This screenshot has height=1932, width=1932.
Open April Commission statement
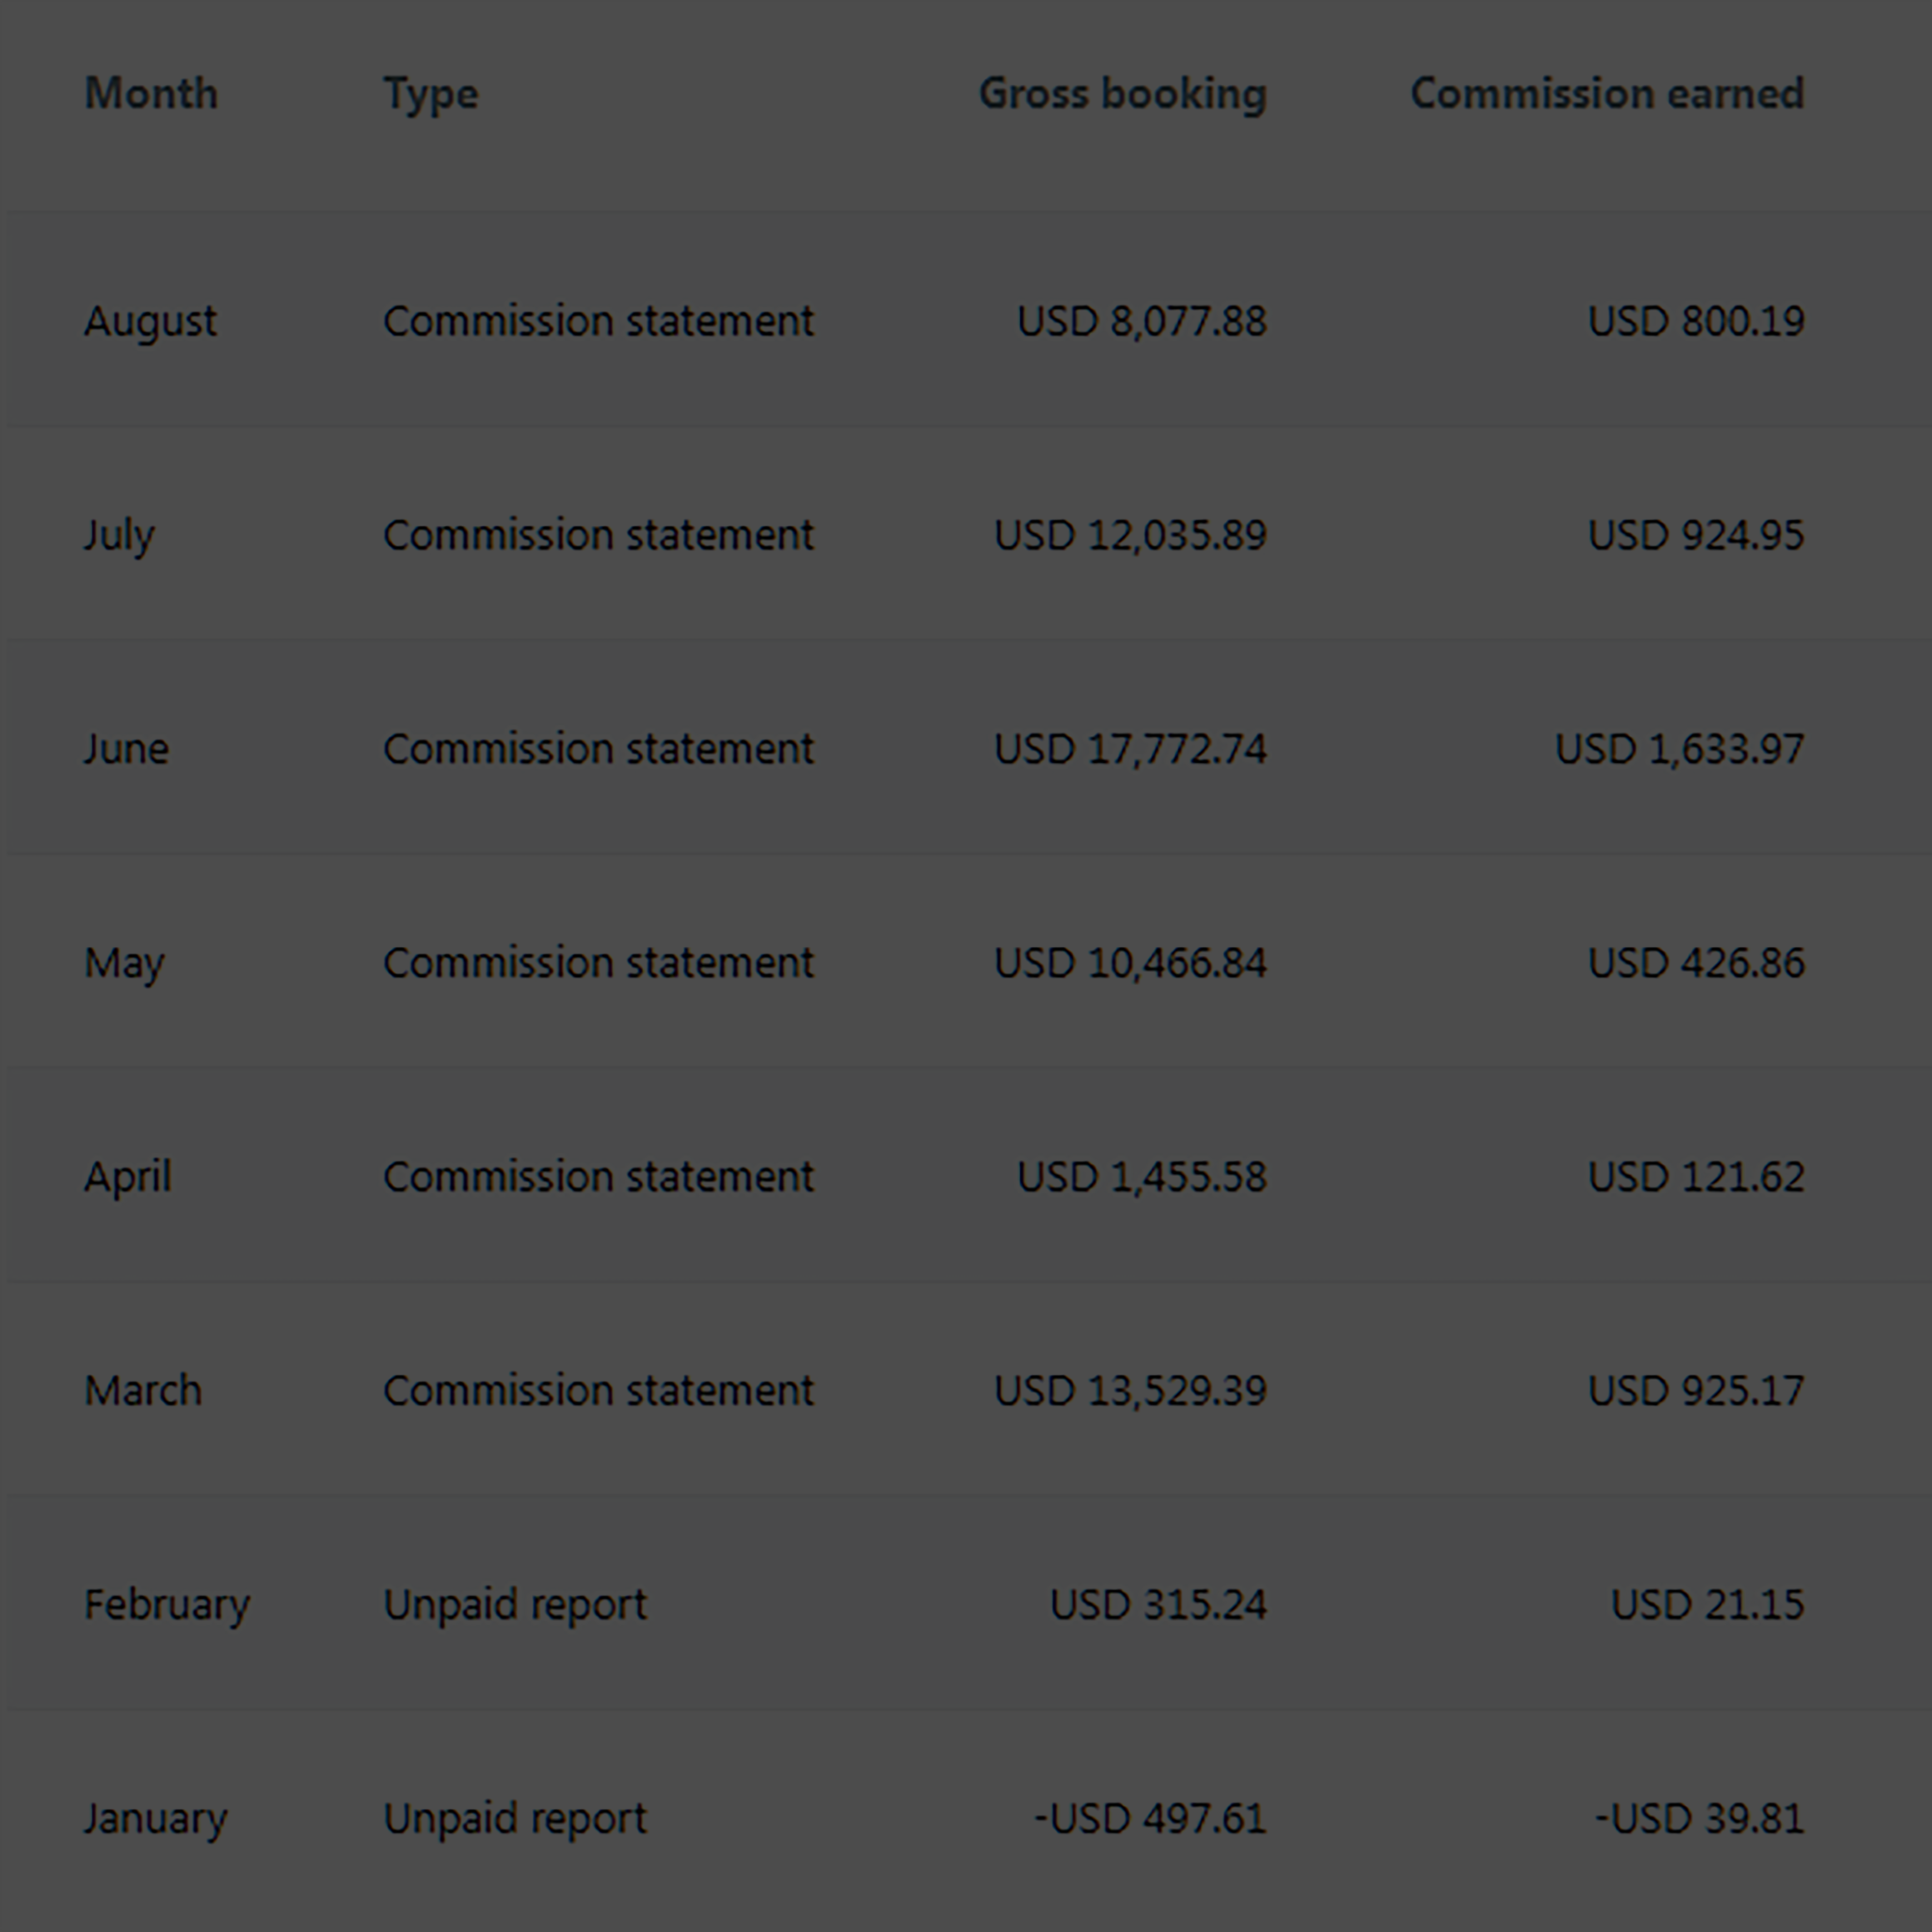click(598, 1177)
